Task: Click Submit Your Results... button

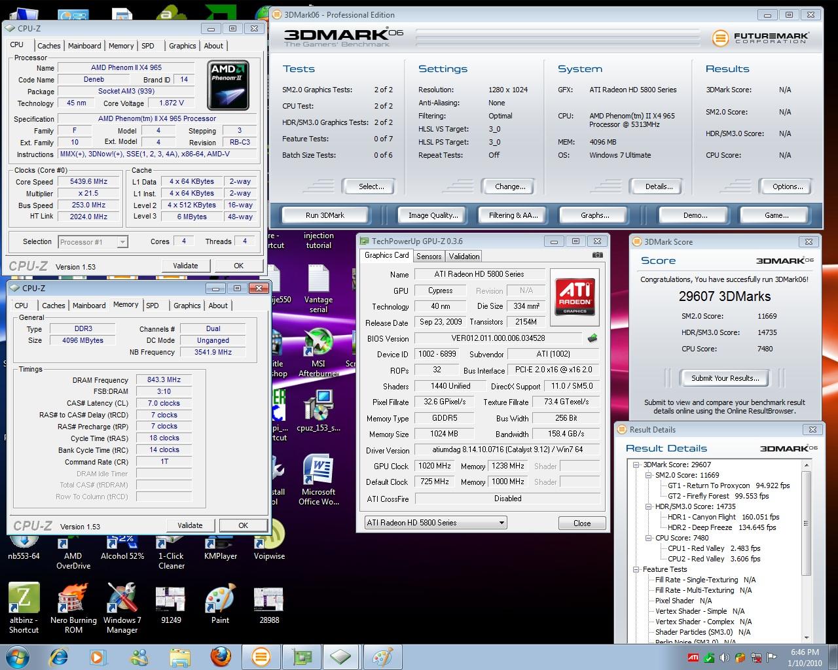Action: pos(725,378)
